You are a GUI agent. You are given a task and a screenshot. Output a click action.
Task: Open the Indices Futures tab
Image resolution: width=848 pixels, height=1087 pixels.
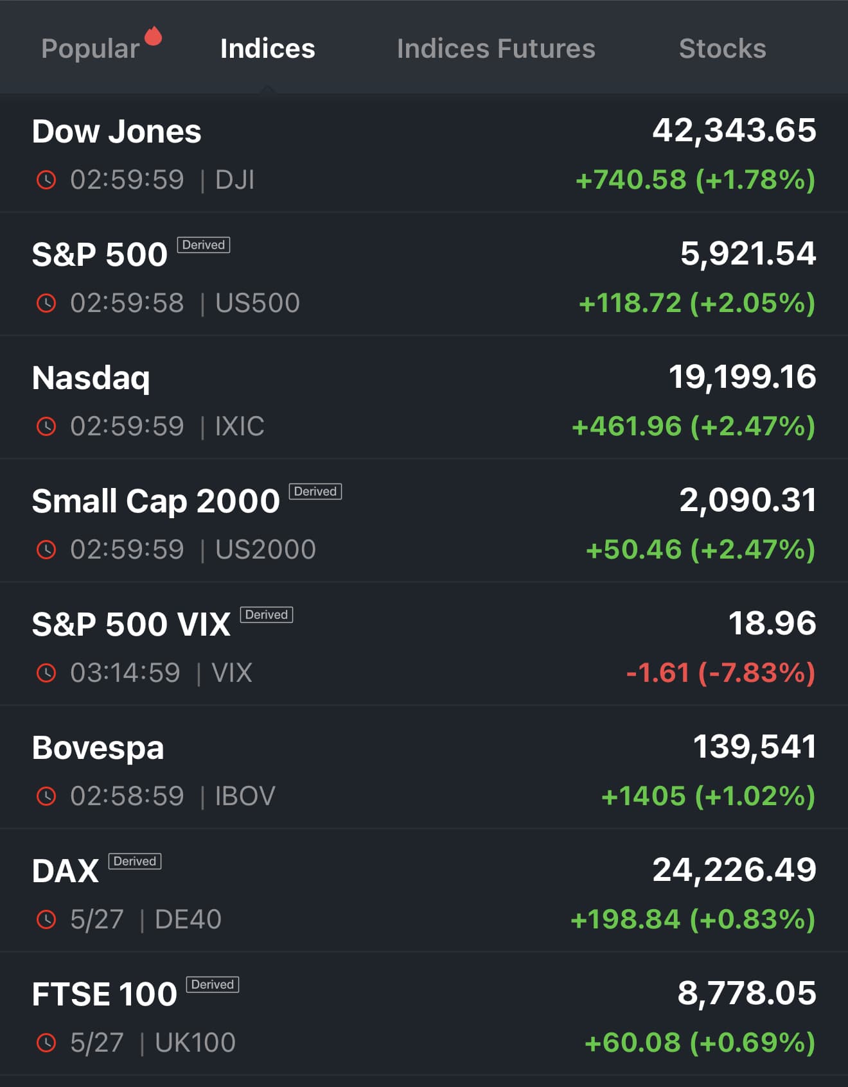(x=495, y=49)
